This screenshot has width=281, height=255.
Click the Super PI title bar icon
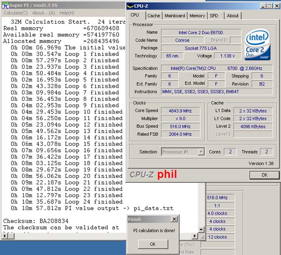pyautogui.click(x=5, y=5)
